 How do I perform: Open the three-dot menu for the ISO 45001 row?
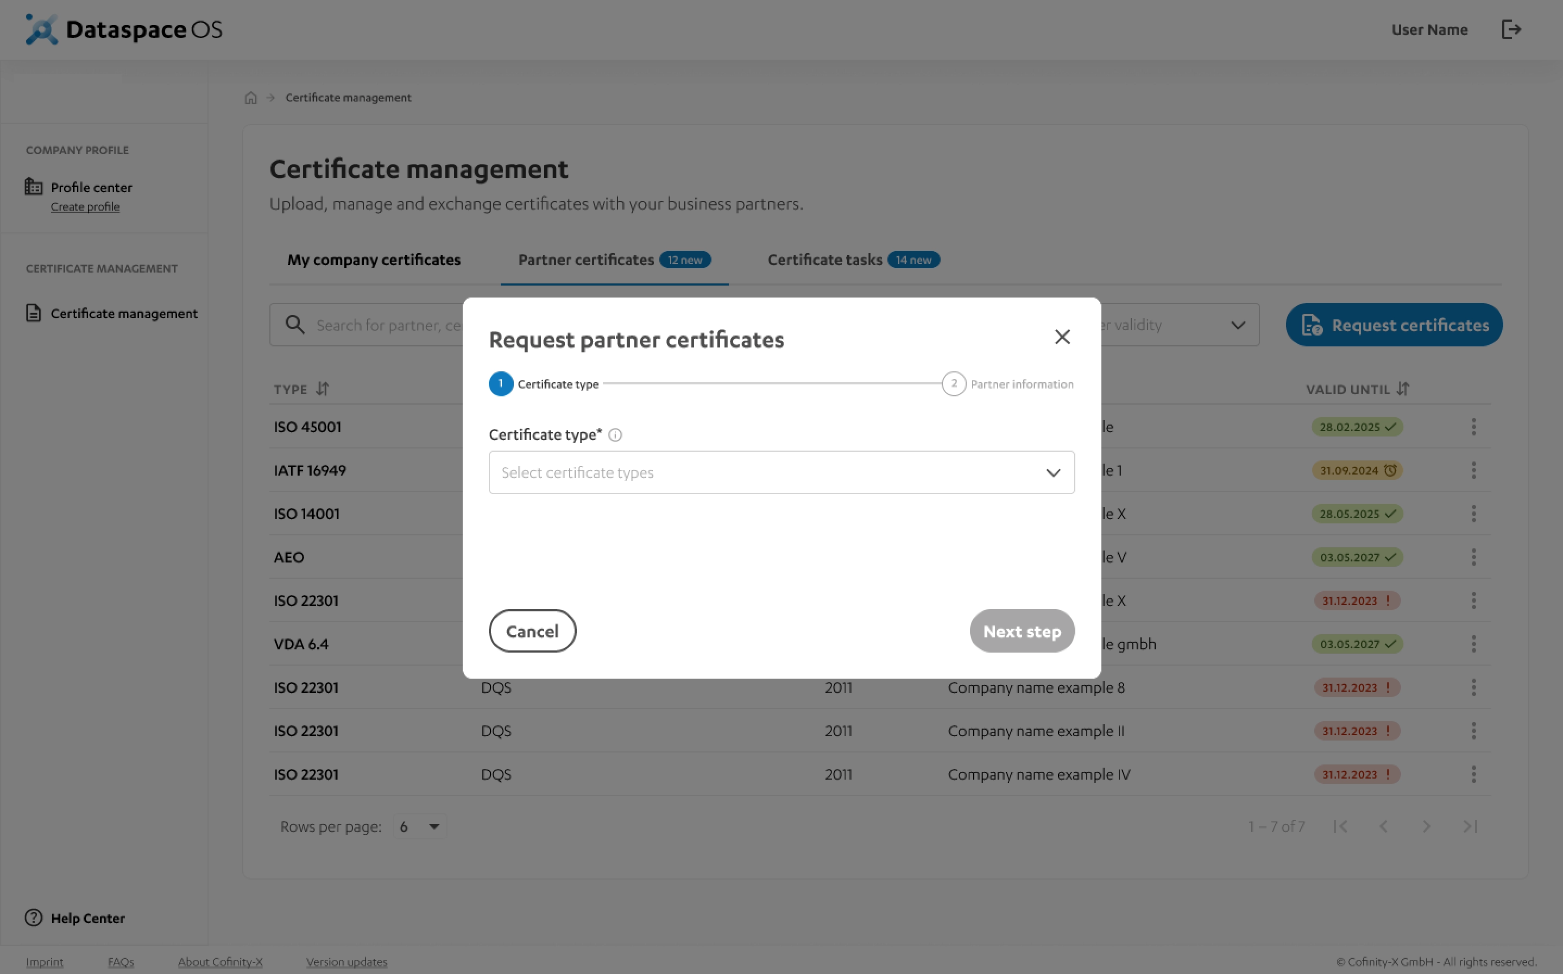click(x=1473, y=426)
